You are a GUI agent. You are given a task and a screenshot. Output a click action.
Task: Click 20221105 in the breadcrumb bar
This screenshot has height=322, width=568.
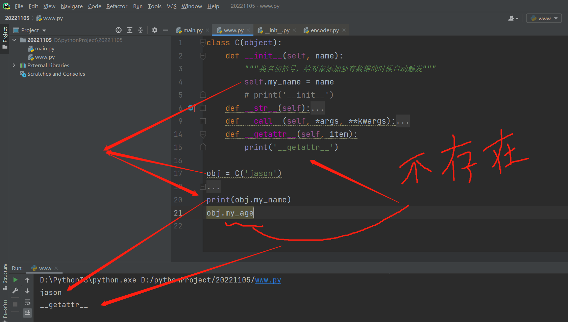(x=17, y=18)
